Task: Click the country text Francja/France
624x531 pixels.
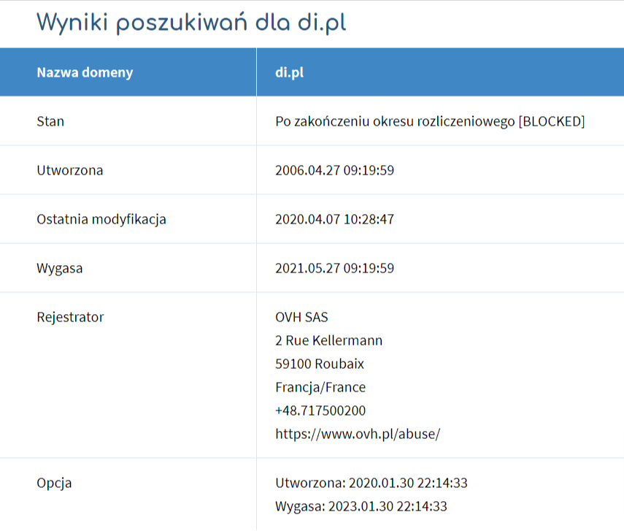Action: pos(320,387)
